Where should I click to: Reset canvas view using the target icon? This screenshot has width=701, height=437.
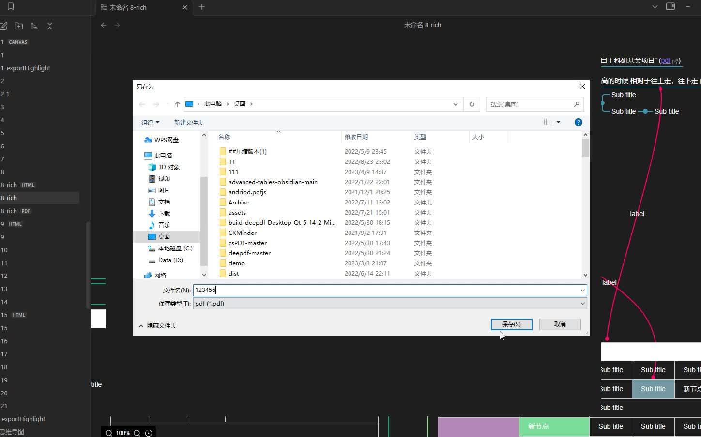(x=149, y=433)
